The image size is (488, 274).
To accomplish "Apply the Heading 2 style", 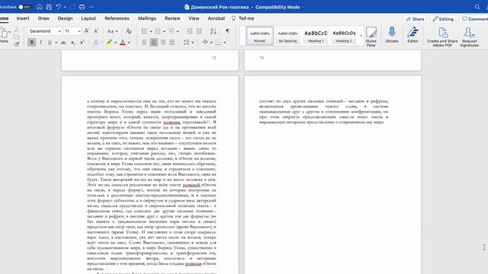I will pos(344,36).
